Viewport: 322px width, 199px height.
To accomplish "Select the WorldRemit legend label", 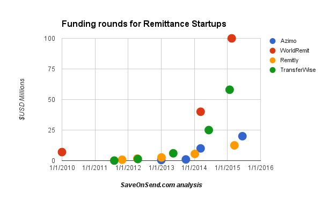I will (295, 50).
